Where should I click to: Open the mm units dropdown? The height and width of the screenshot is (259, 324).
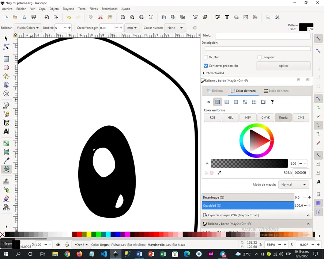point(132,28)
